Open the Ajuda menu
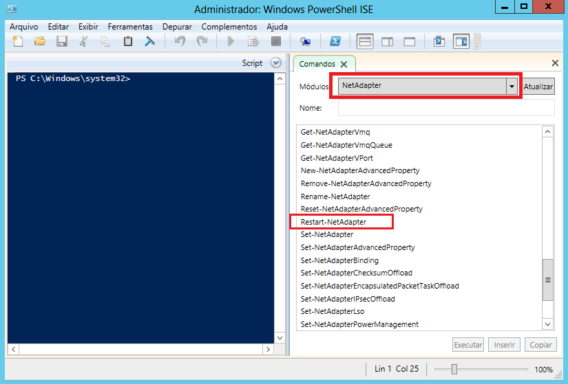Image resolution: width=568 pixels, height=384 pixels. (277, 27)
